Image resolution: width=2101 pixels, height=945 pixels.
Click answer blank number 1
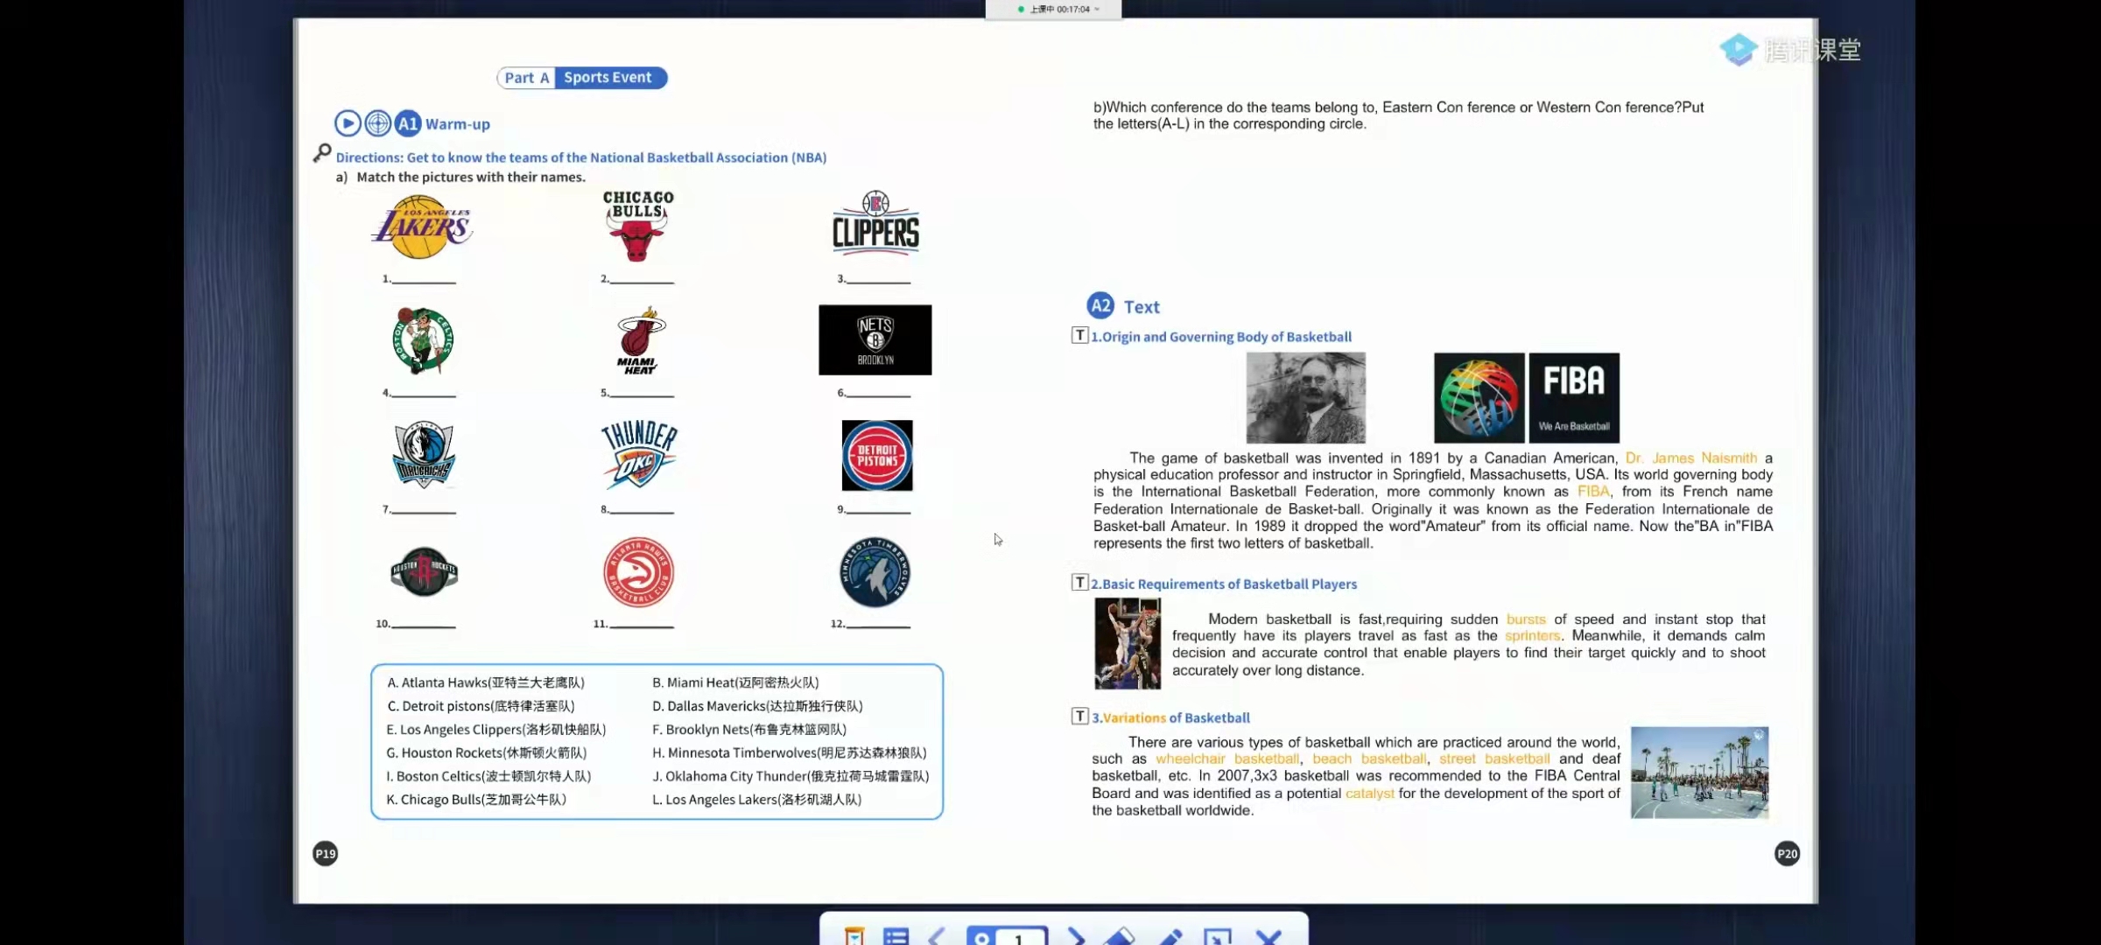pyautogui.click(x=424, y=279)
